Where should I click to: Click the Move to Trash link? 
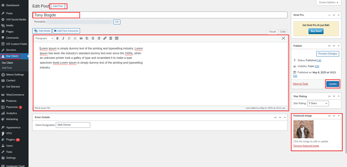[300, 84]
